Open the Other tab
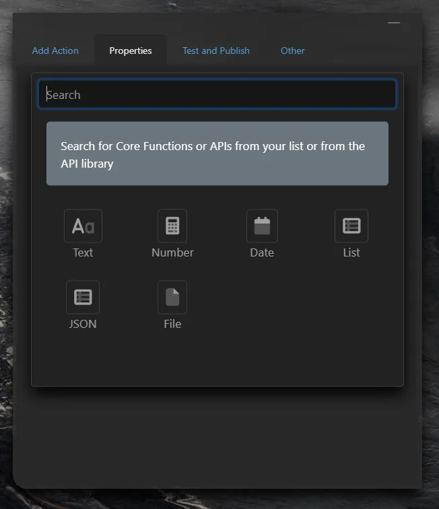Viewport: 439px width, 509px height. pos(293,50)
